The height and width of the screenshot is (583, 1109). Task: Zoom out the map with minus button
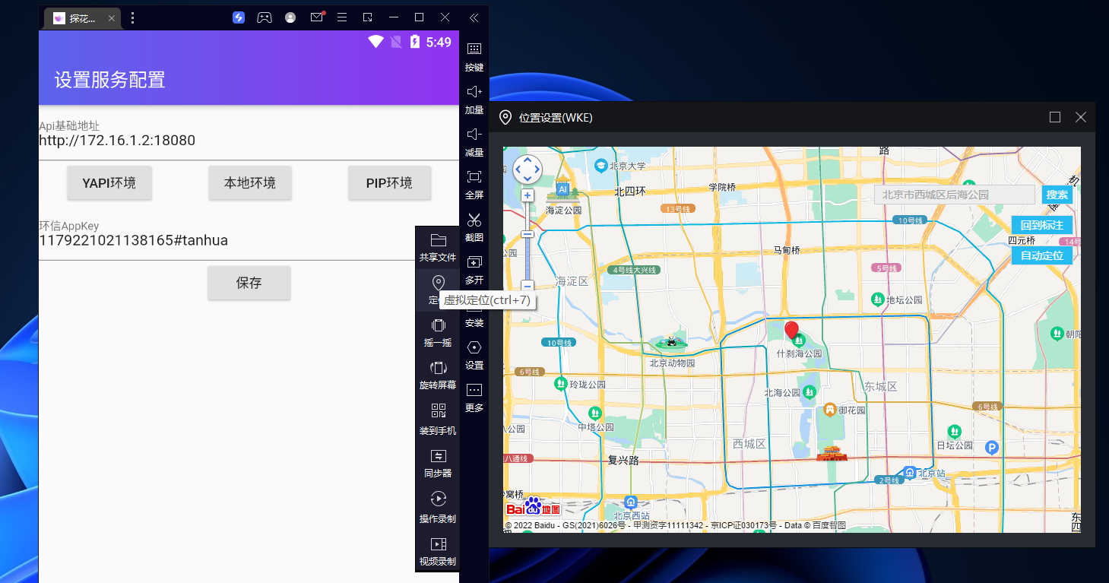[x=527, y=287]
